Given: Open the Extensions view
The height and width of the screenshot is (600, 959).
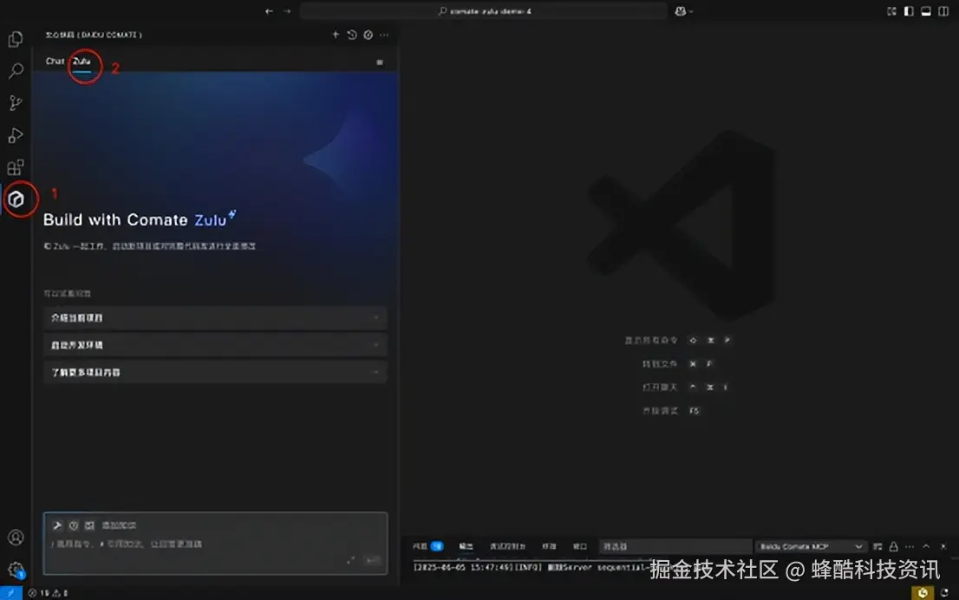Looking at the screenshot, I should coord(16,167).
